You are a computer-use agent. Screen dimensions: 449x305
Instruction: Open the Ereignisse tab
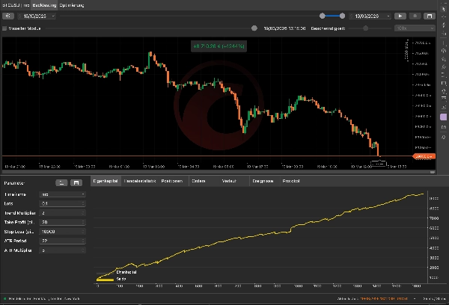click(x=263, y=181)
